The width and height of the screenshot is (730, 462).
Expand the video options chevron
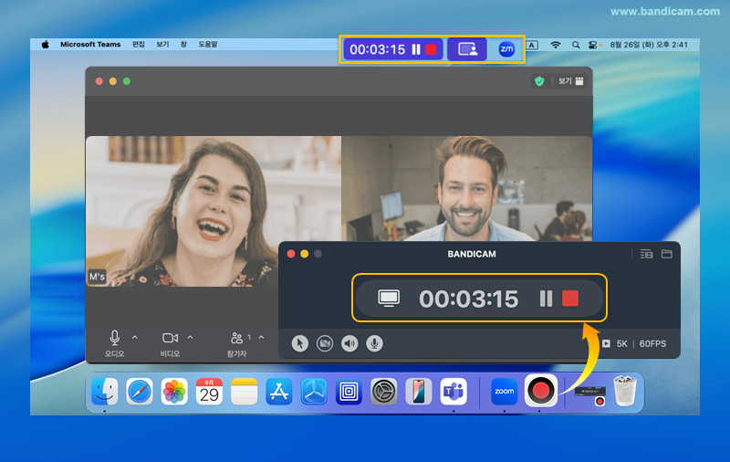(190, 337)
